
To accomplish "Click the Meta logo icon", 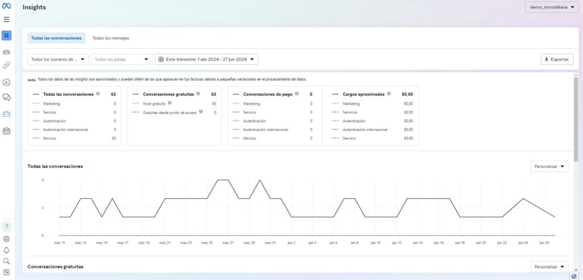I will click(x=6, y=7).
